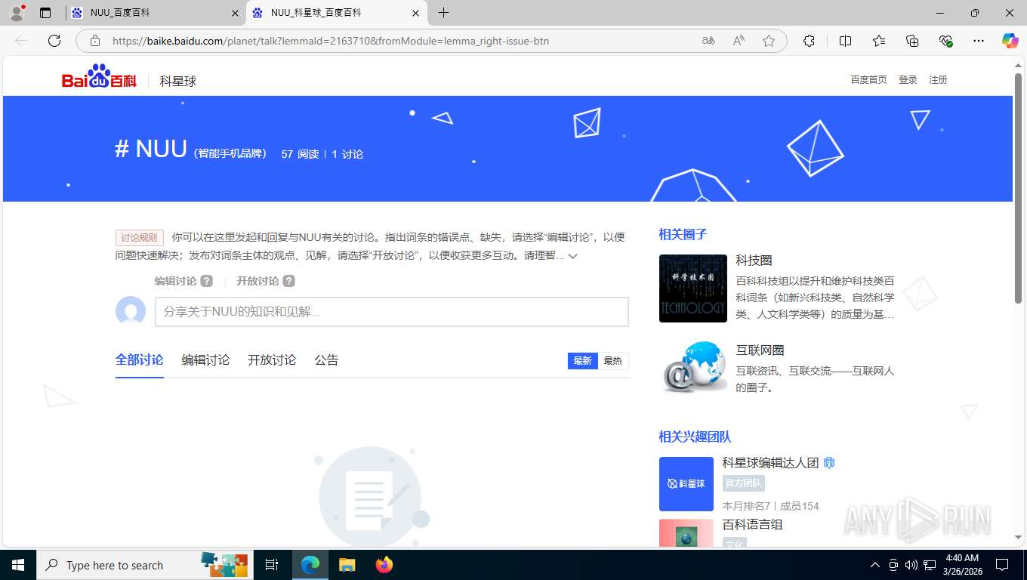Screen dimensions: 1027x580
Task: Switch to the 全部讨论 tab
Action: click(x=139, y=360)
